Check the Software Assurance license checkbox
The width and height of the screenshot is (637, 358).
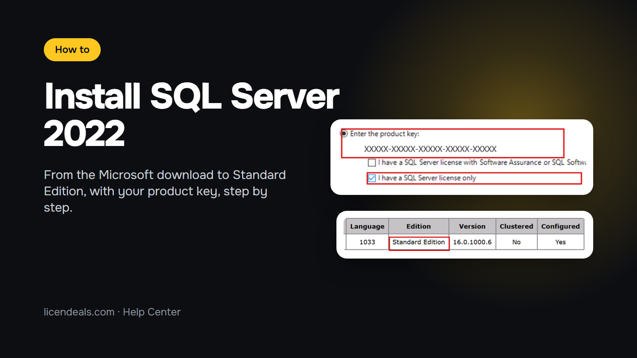click(x=372, y=162)
